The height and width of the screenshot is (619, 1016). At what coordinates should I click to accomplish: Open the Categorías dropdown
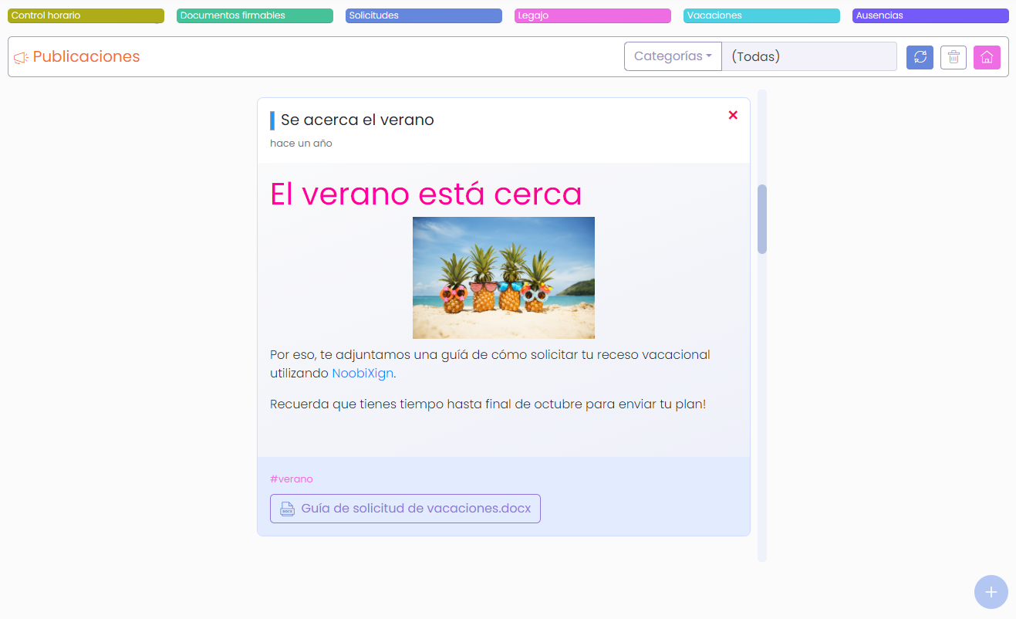(x=672, y=56)
